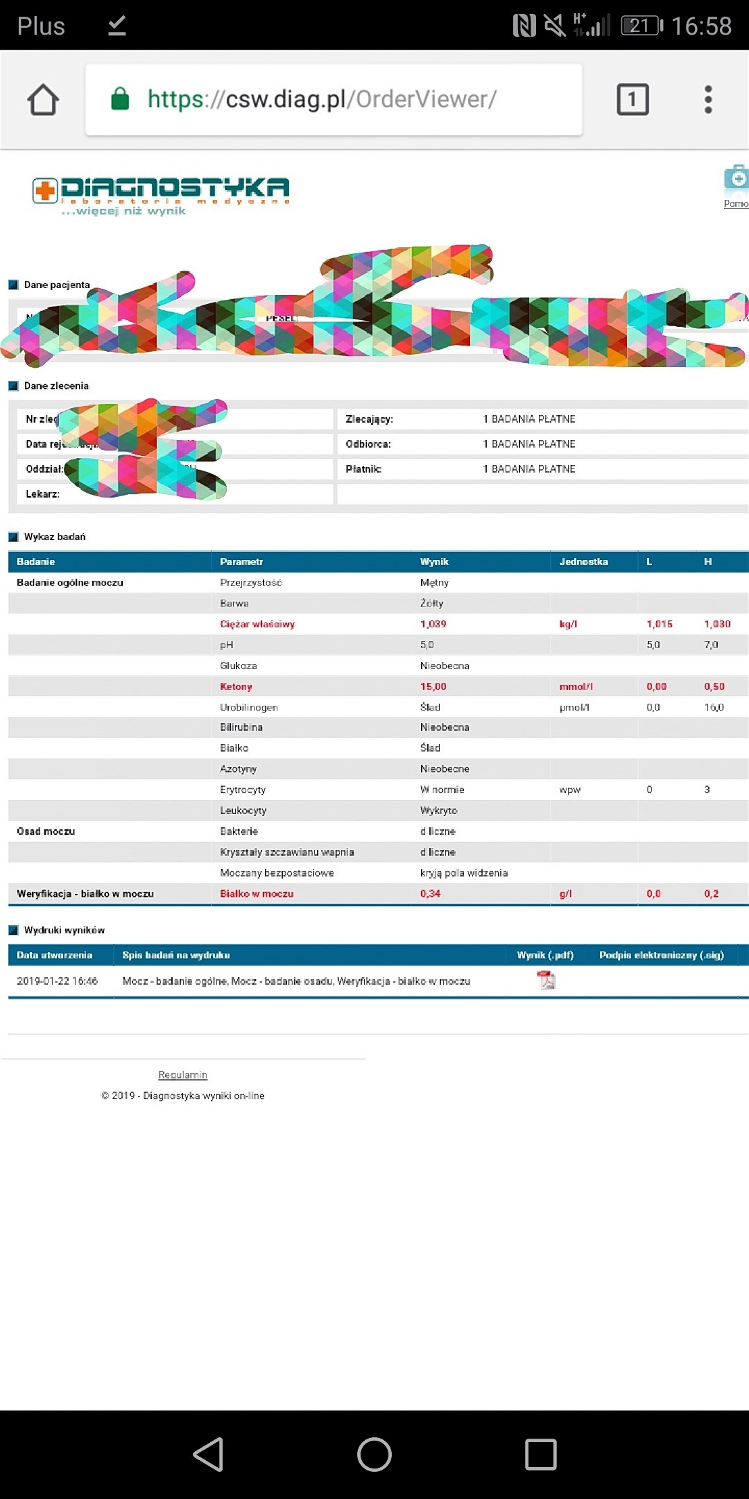
Task: Open the Regulamin link
Action: click(x=182, y=1075)
